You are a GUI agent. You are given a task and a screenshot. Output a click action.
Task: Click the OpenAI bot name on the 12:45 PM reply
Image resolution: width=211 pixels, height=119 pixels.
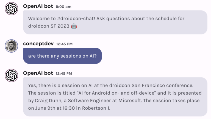tap(38, 73)
